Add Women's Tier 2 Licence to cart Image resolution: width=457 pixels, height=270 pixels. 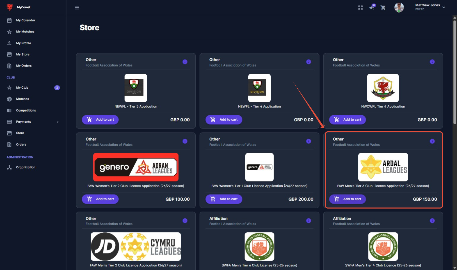click(100, 199)
